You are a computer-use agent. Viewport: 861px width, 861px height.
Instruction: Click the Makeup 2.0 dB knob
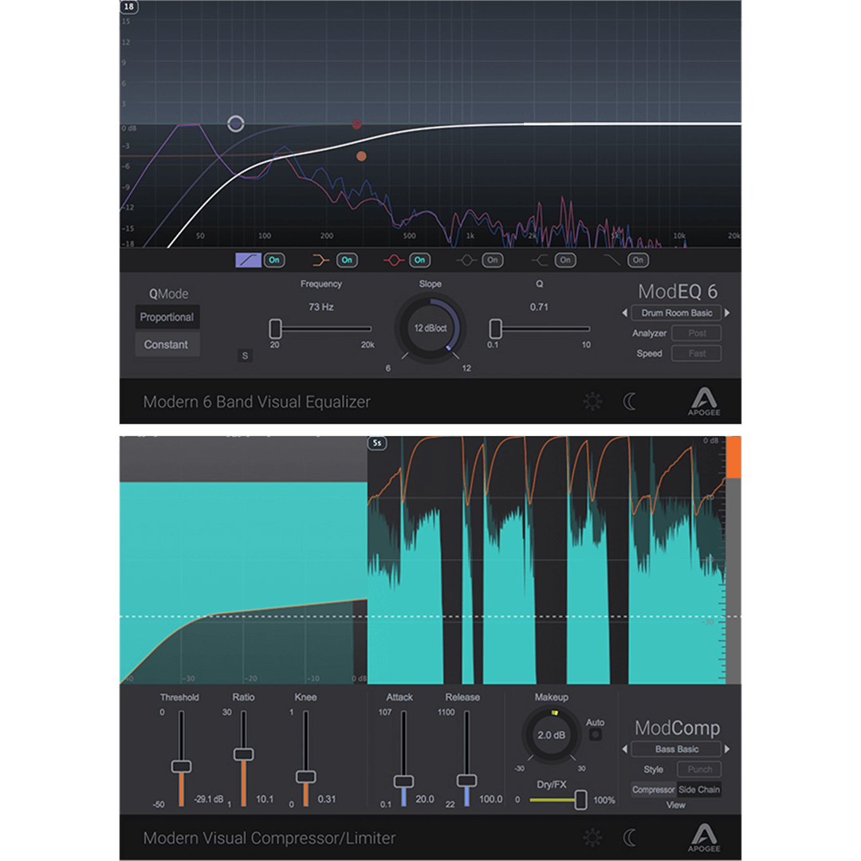click(552, 735)
